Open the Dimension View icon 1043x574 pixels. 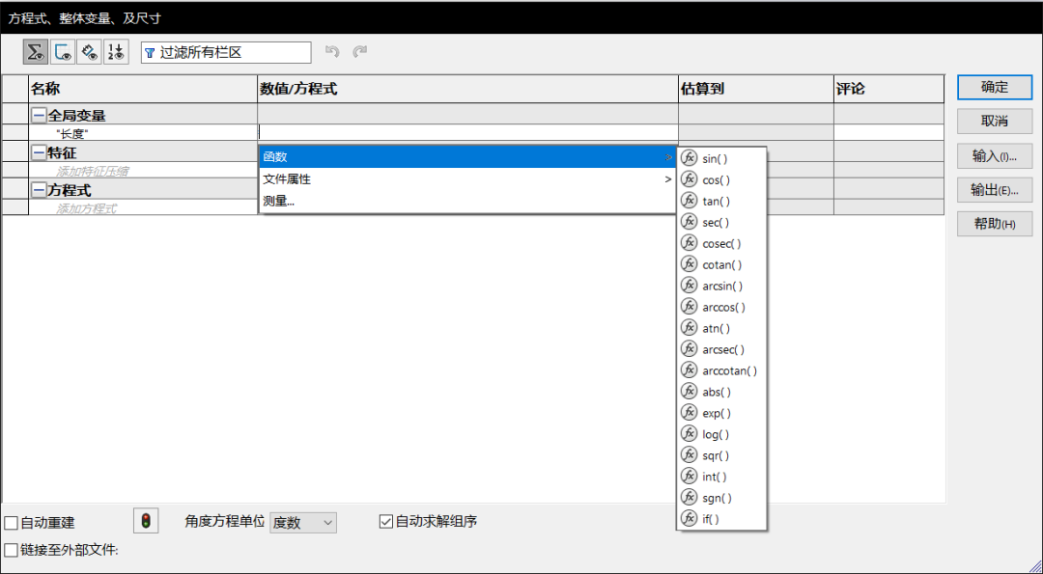pyautogui.click(x=89, y=52)
